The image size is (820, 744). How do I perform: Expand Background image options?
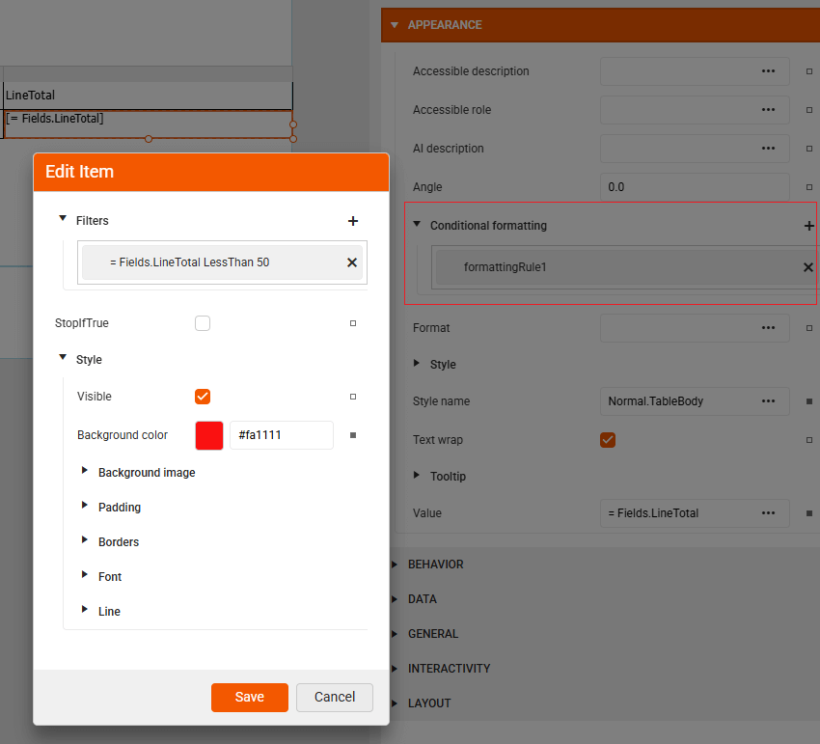pos(84,471)
